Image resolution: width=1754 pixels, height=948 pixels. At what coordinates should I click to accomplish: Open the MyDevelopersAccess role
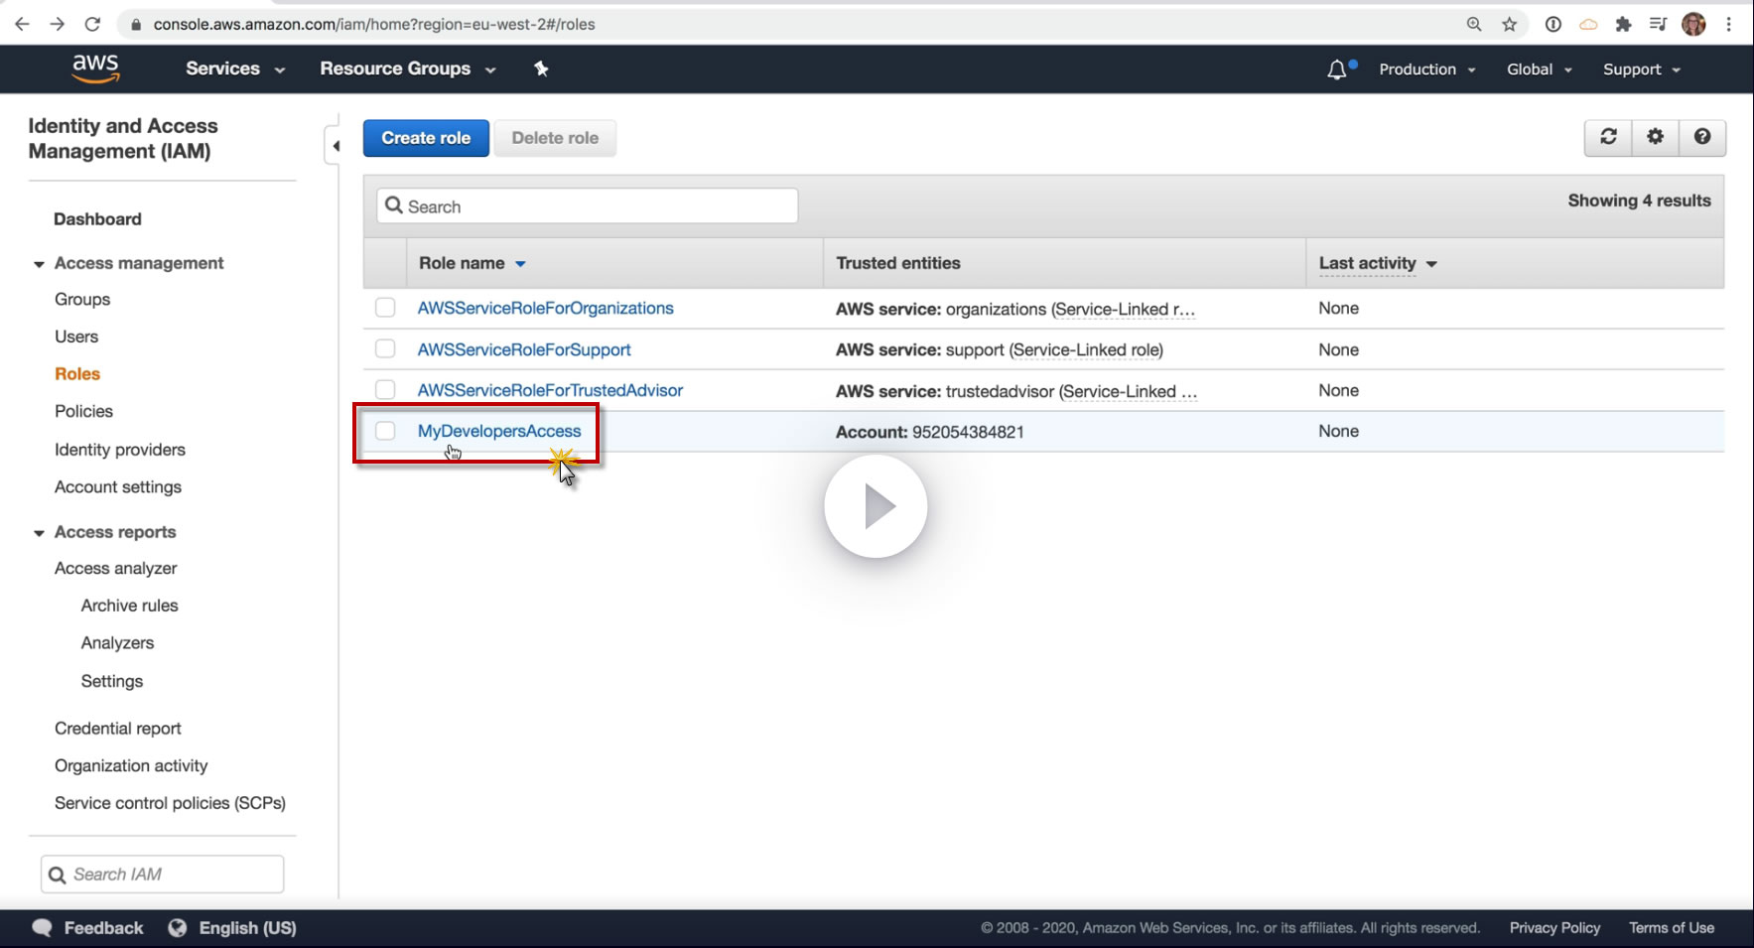click(x=499, y=431)
